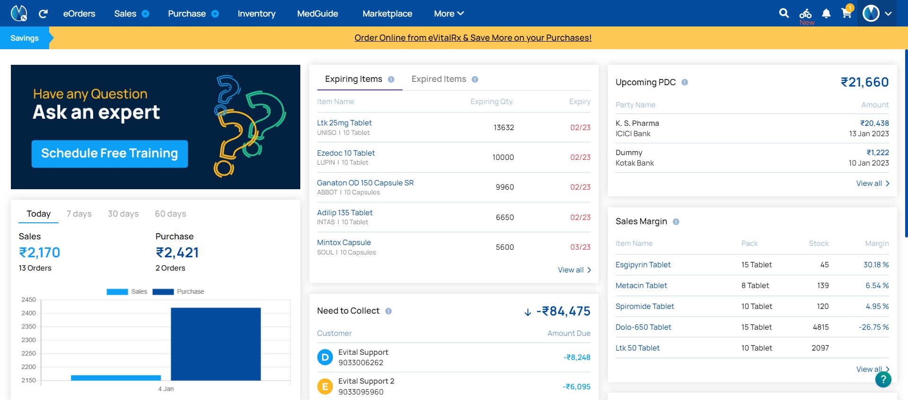908x404 pixels.
Task: Click the plus icon beside Sales
Action: click(x=146, y=14)
